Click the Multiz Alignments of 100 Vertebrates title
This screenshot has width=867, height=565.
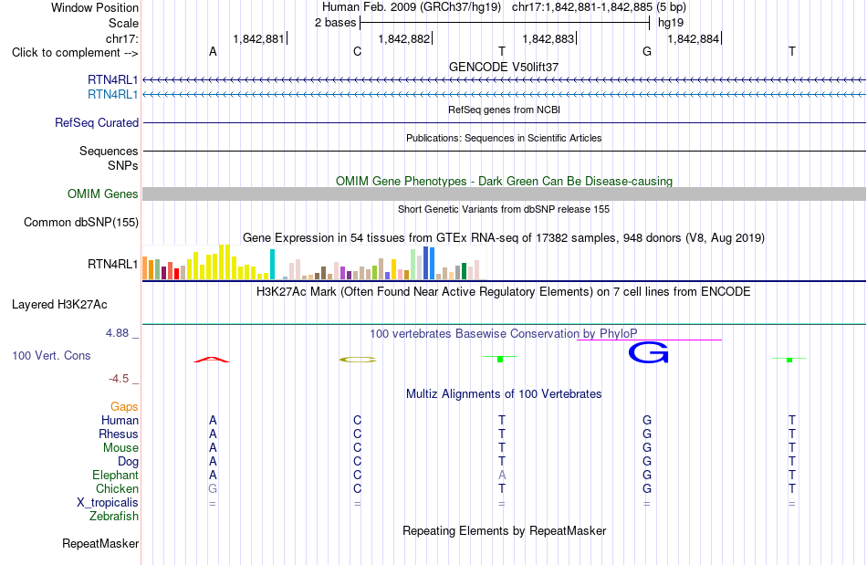pos(504,393)
